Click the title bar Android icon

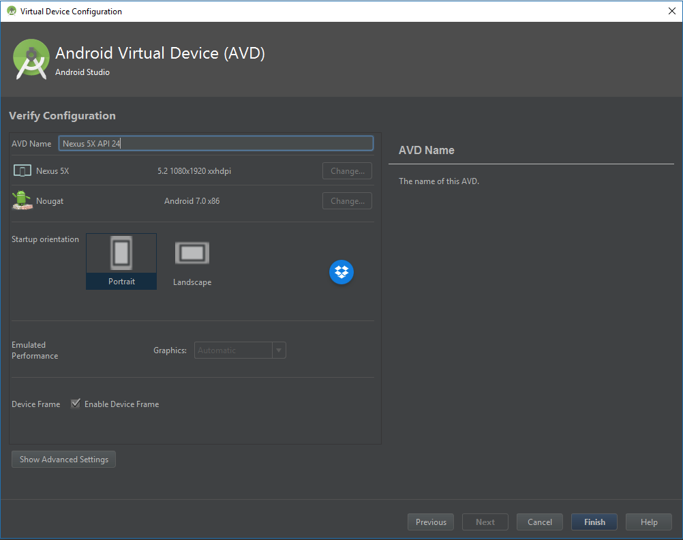point(12,11)
